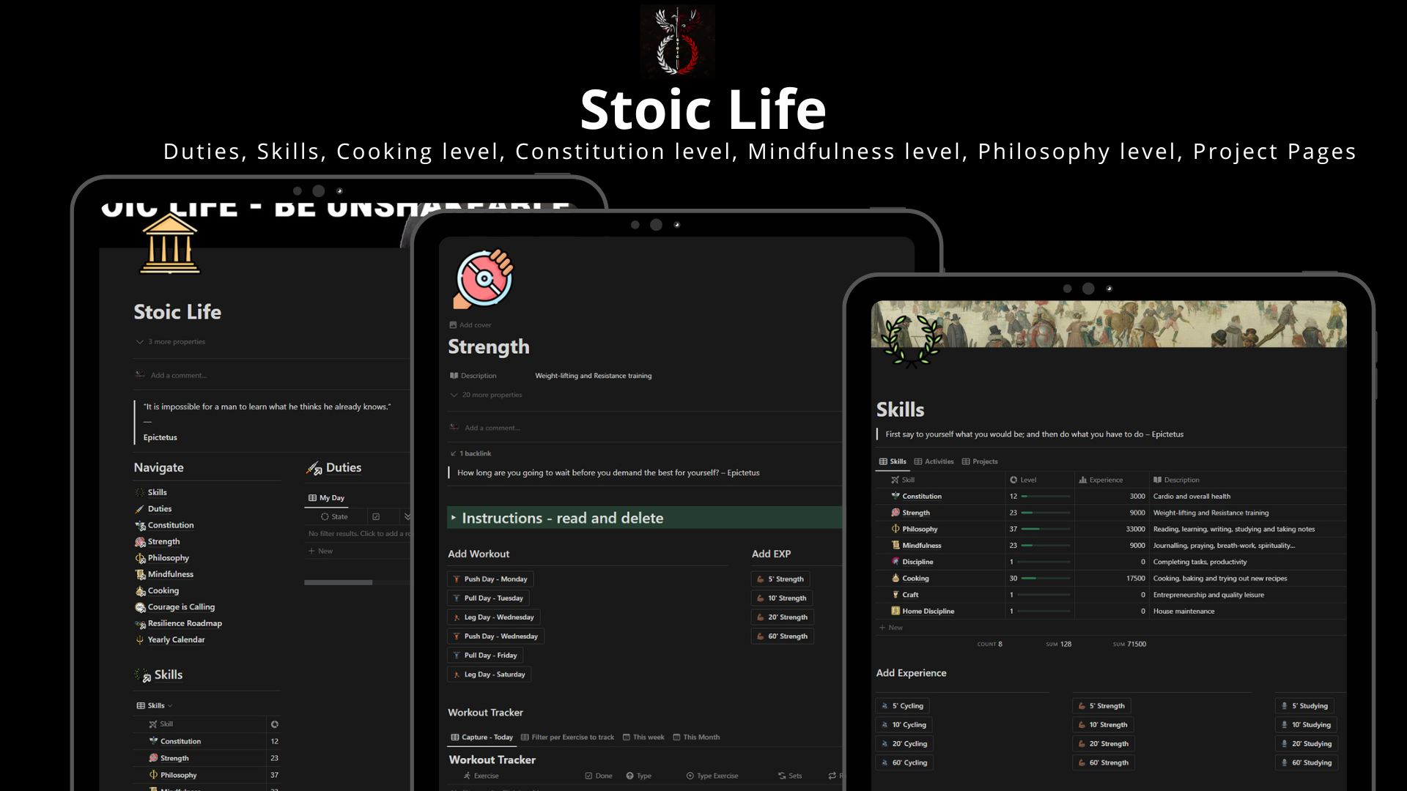1407x791 pixels.
Task: Switch to the Activities tab on Skills page
Action: pos(934,461)
